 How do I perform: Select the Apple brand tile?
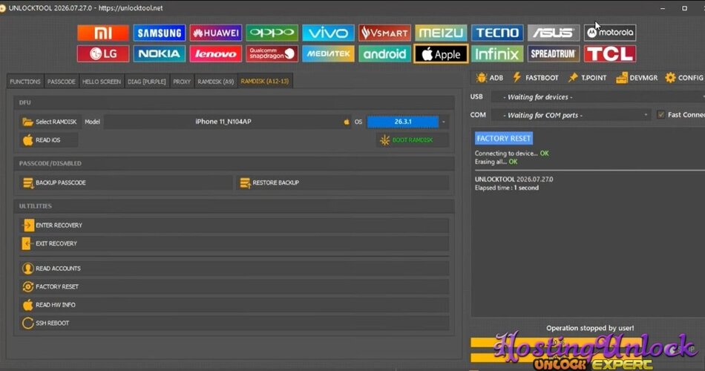coord(441,54)
